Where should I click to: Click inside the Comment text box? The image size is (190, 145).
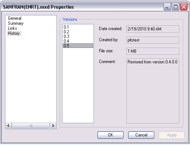153,91
